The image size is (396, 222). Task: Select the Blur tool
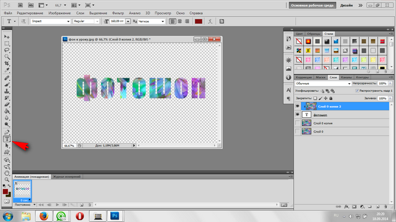(x=7, y=118)
